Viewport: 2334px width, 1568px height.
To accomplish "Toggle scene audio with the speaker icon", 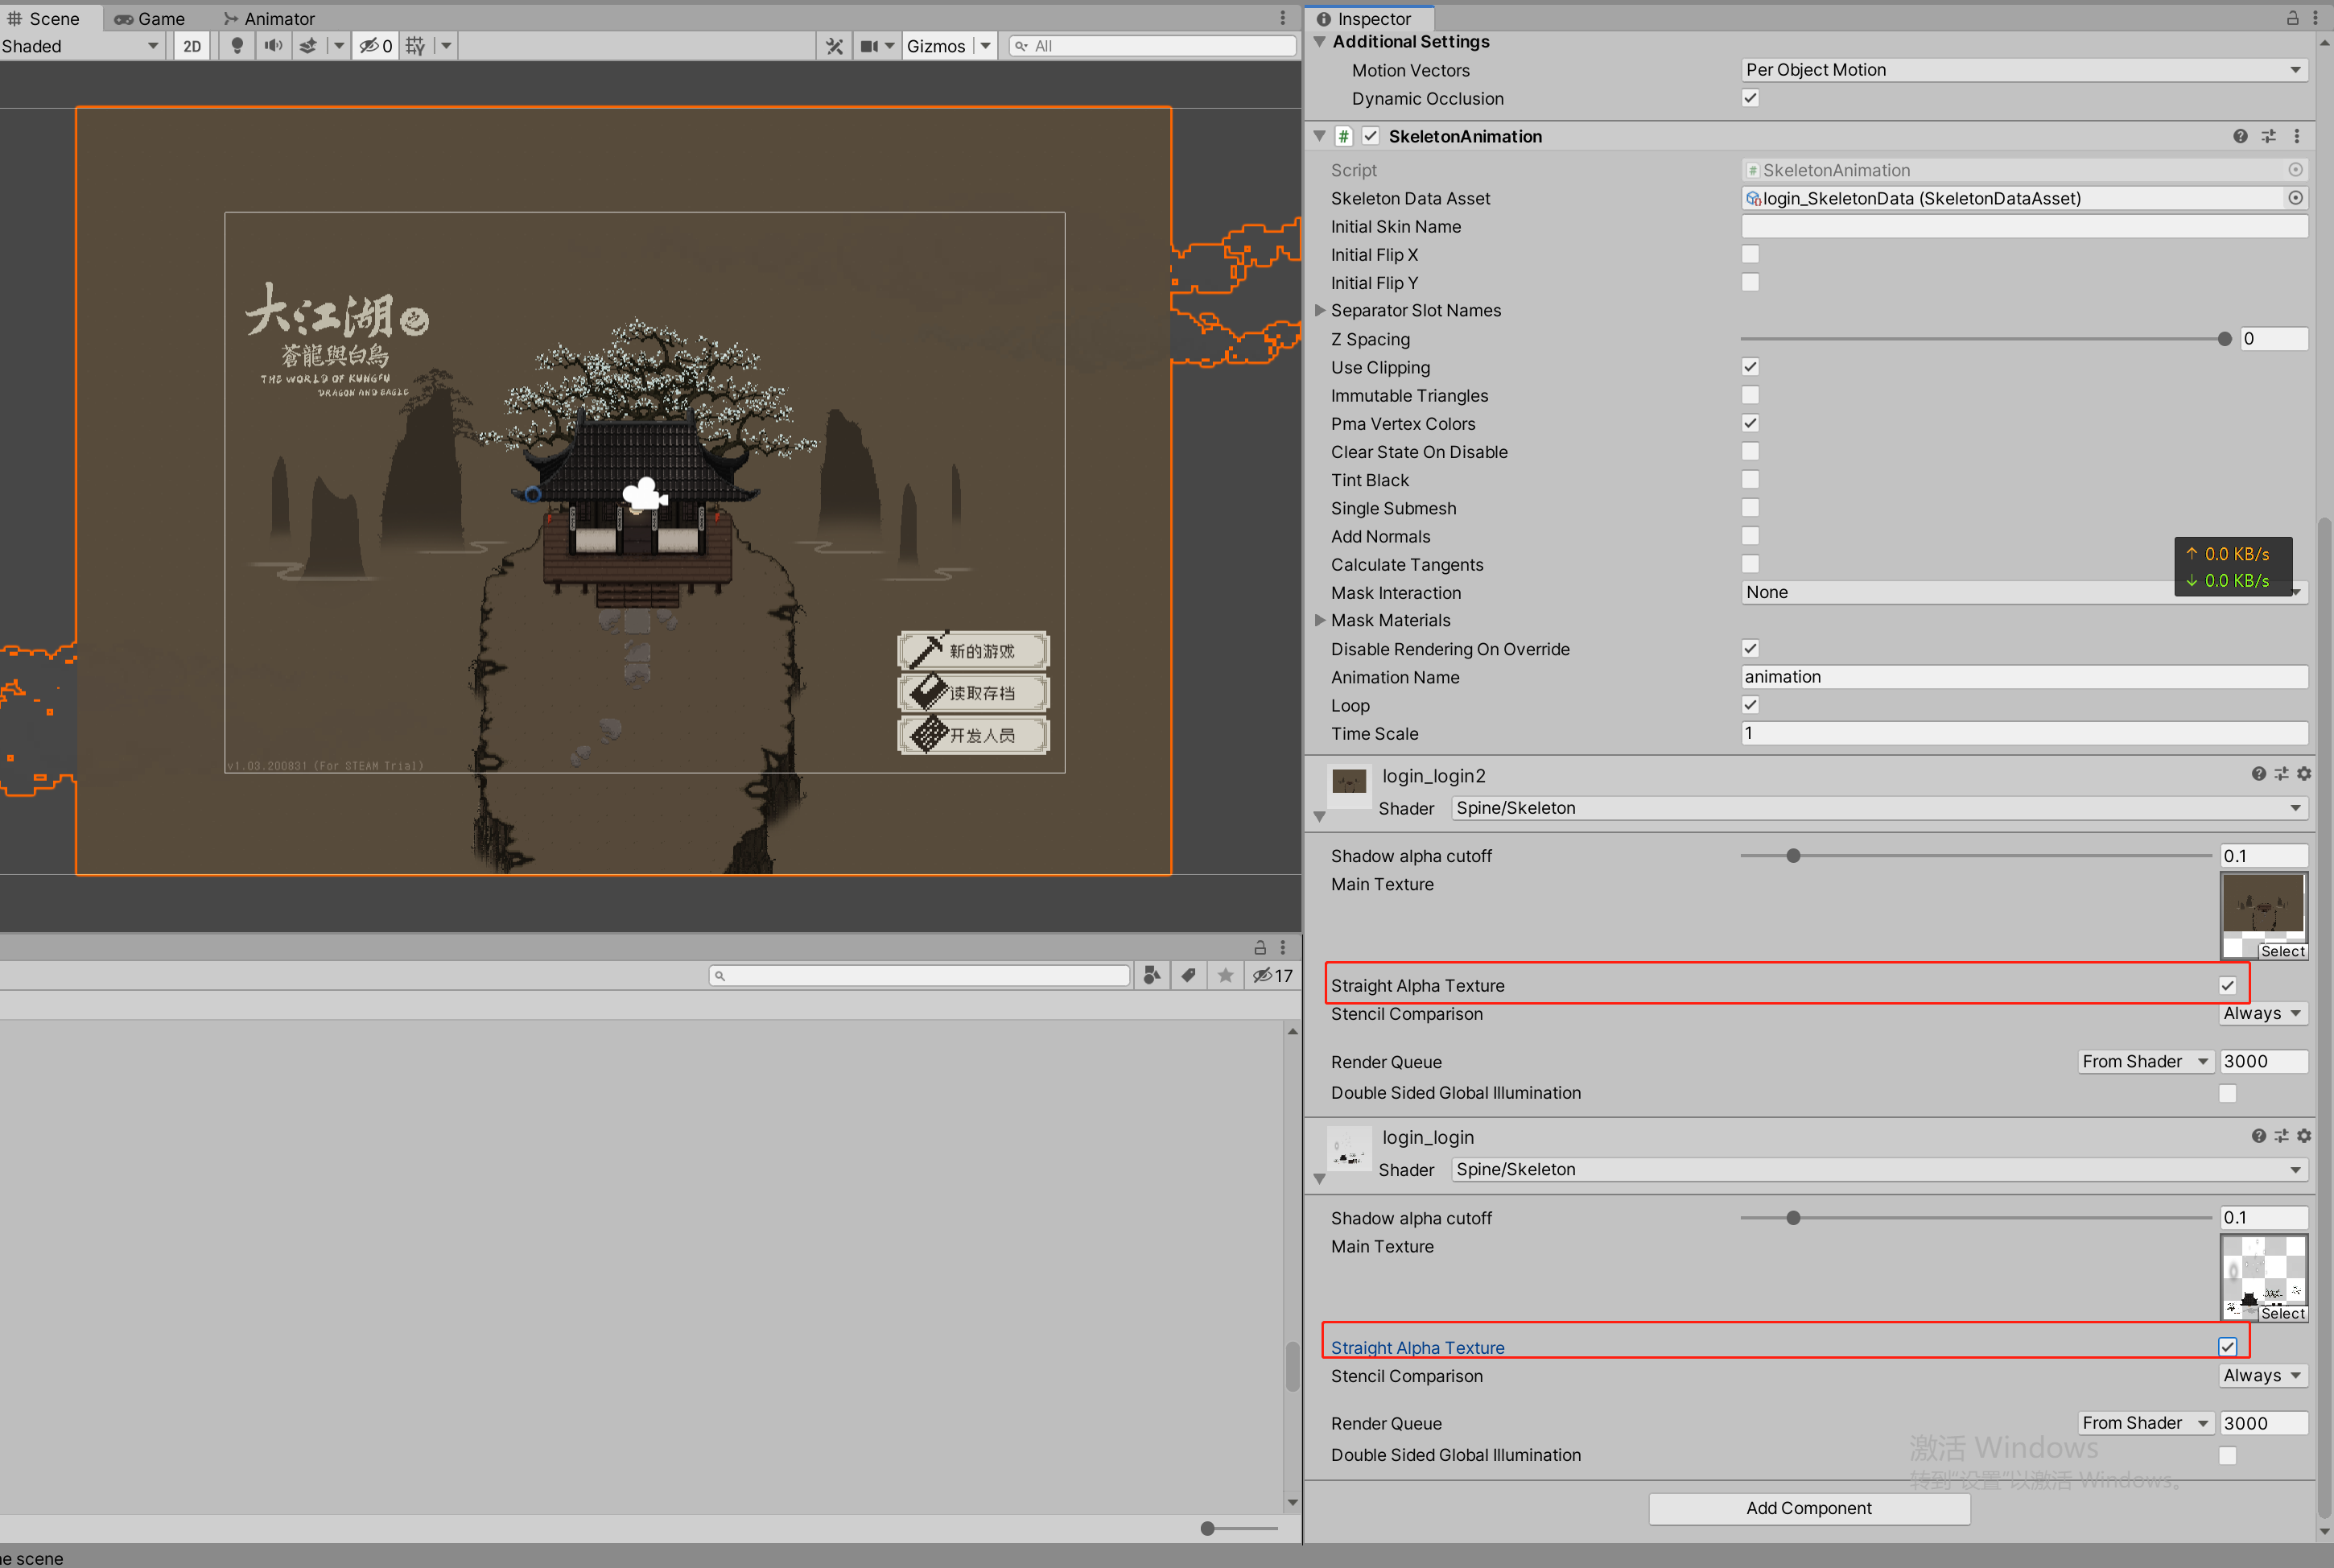I will point(273,46).
